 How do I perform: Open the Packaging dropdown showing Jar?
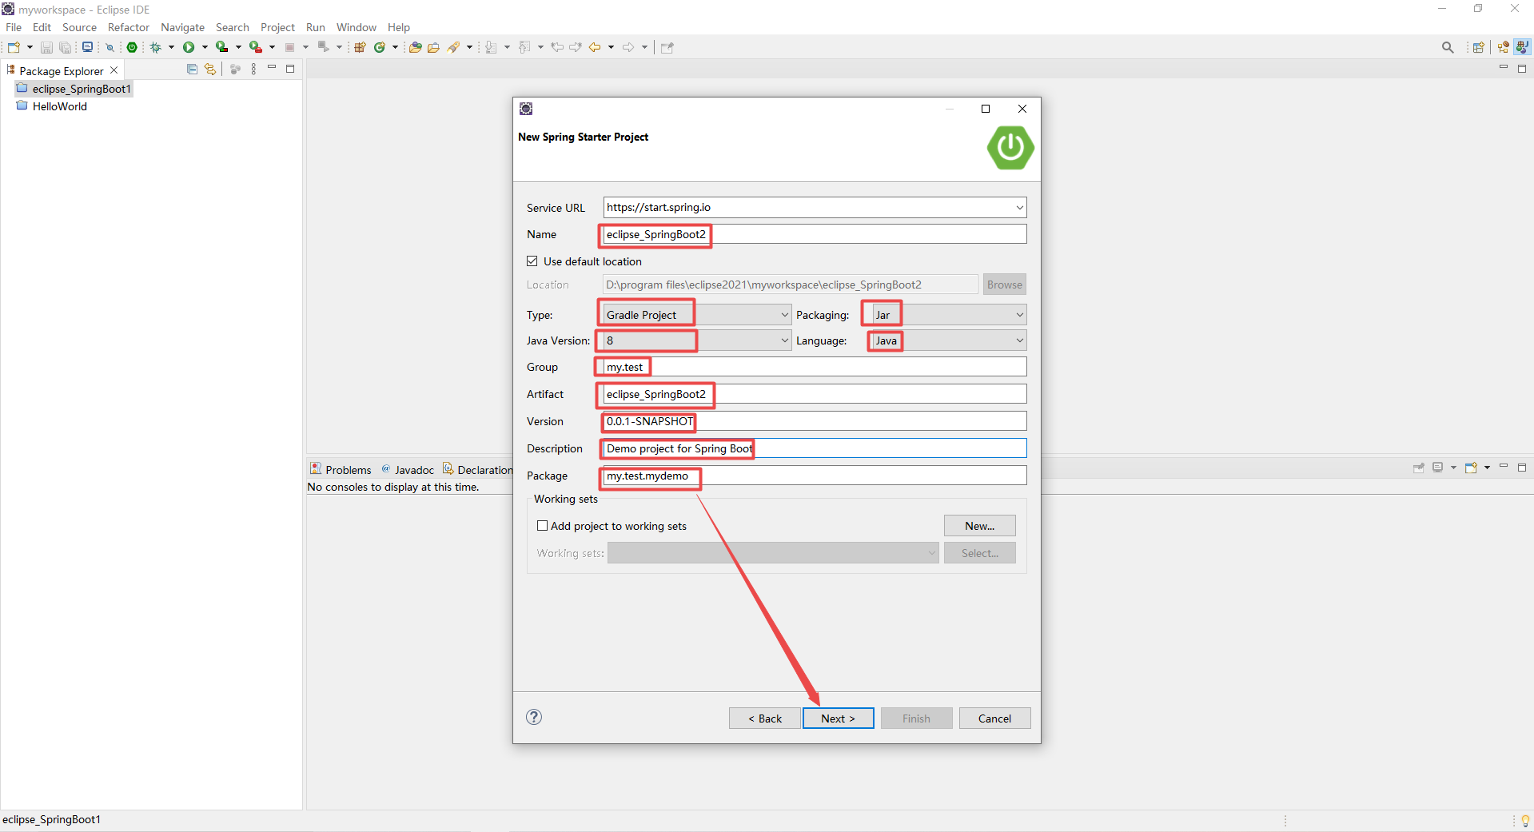tap(1019, 315)
